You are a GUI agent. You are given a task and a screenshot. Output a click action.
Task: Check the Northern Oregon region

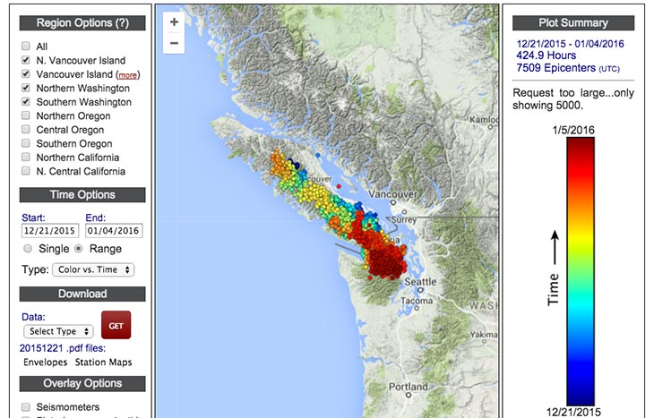[x=26, y=115]
